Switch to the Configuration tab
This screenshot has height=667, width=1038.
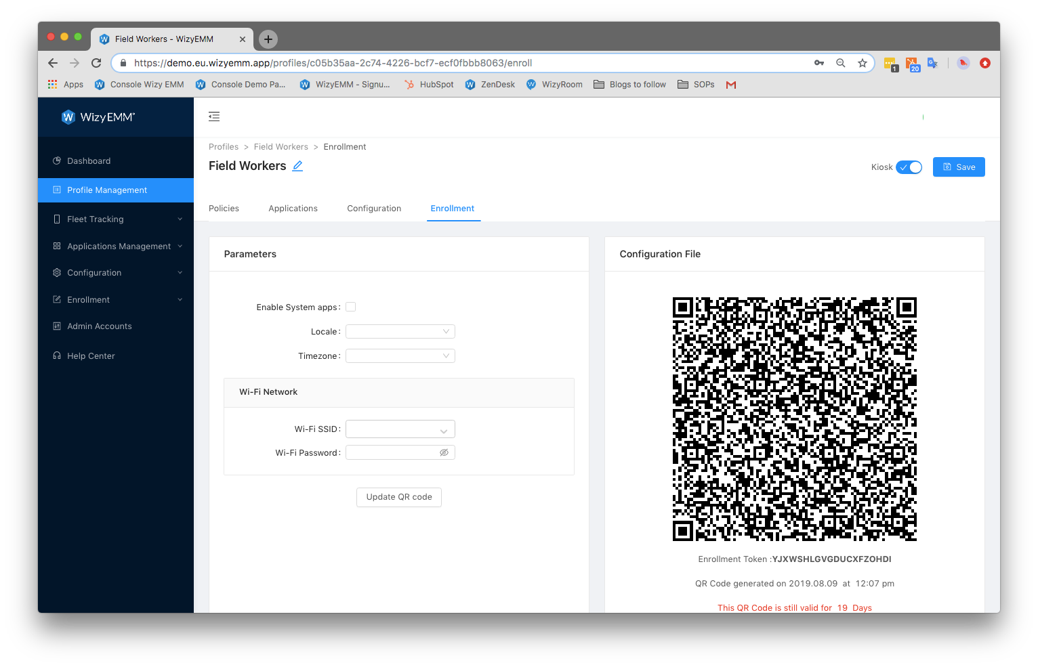click(x=374, y=209)
